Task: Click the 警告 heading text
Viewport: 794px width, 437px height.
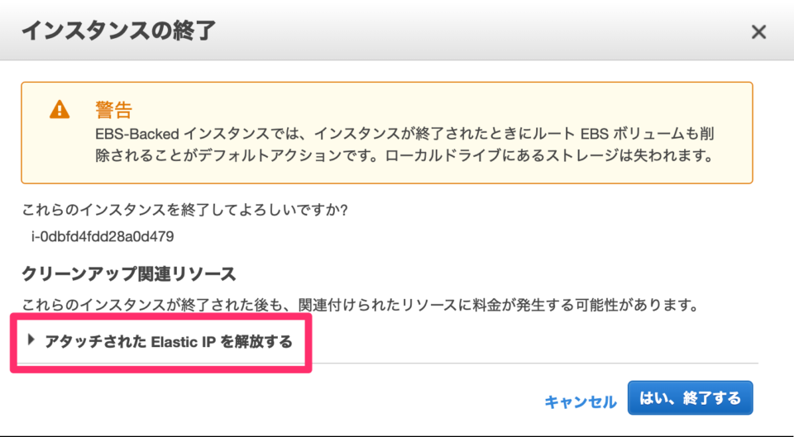Action: click(x=114, y=109)
